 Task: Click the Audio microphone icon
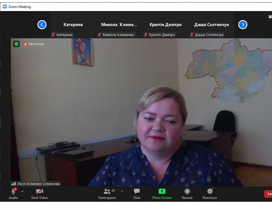coord(13,192)
